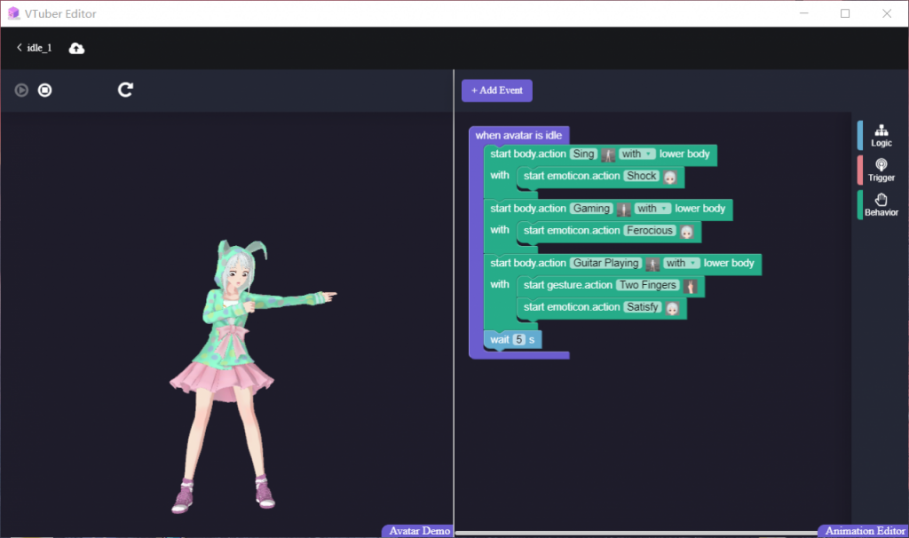Viewport: 909px width, 538px height.
Task: Refresh the avatar preview
Action: [x=124, y=90]
